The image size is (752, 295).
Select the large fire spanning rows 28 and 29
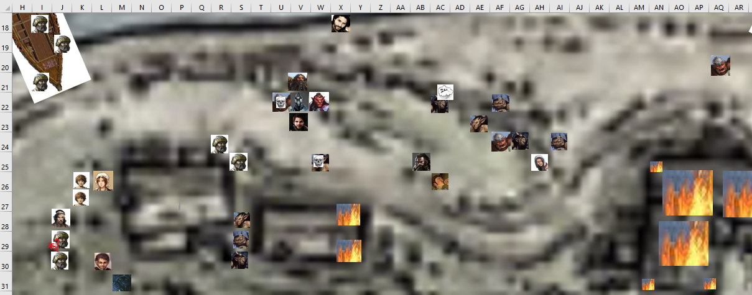click(x=684, y=243)
